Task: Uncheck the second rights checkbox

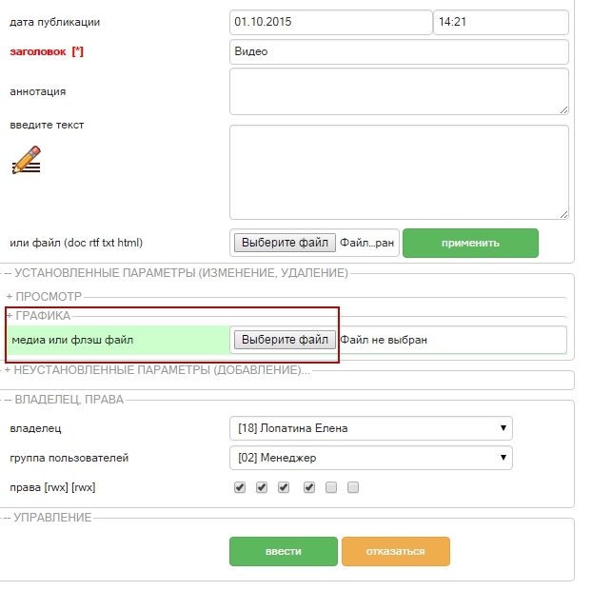Action: pos(262,487)
